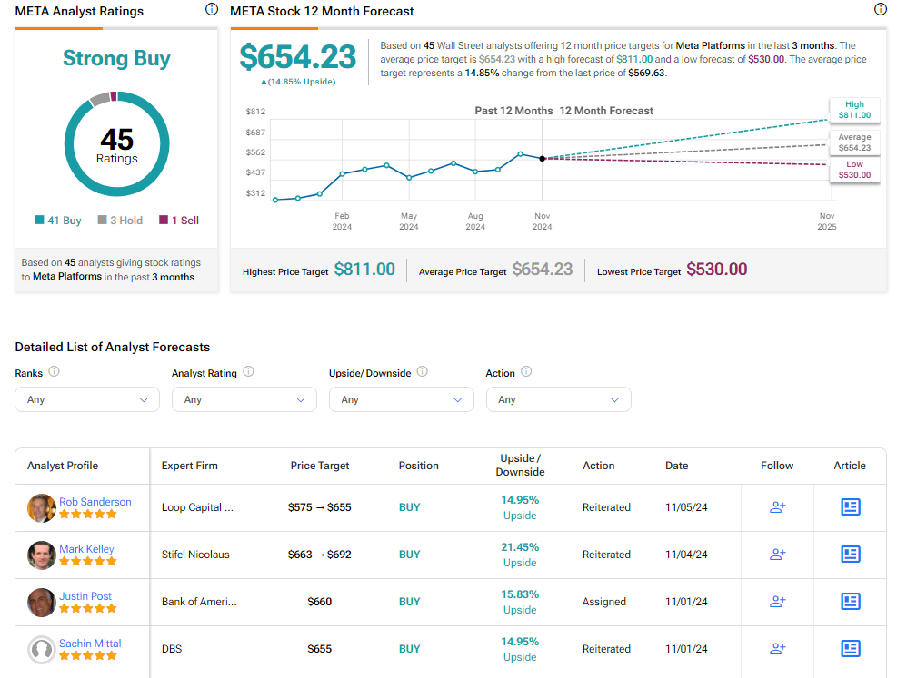Sort by Price Target column header

(x=320, y=466)
